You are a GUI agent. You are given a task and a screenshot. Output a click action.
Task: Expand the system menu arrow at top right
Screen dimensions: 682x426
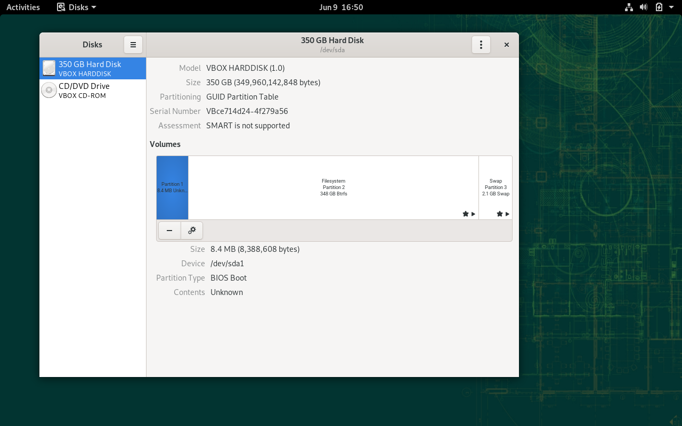[671, 7]
